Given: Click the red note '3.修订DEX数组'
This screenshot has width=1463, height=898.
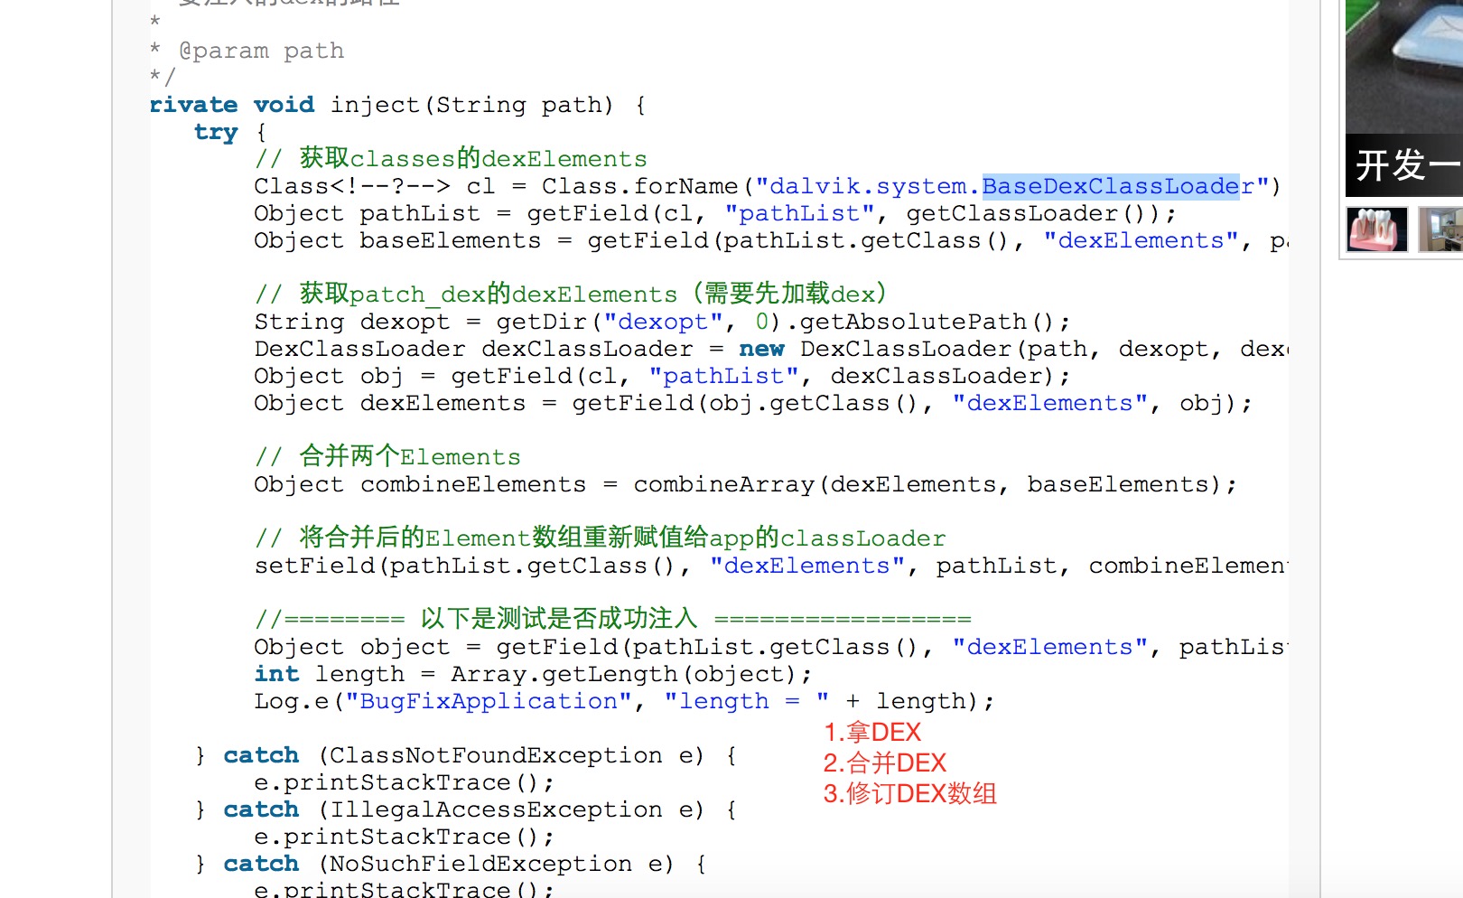Looking at the screenshot, I should [910, 793].
